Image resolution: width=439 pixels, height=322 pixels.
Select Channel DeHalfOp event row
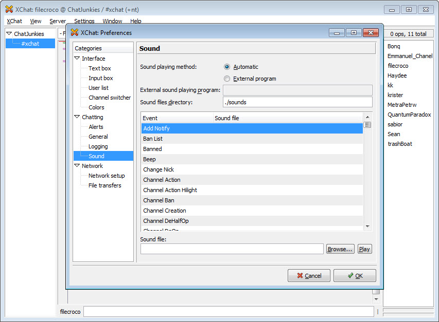coord(252,221)
